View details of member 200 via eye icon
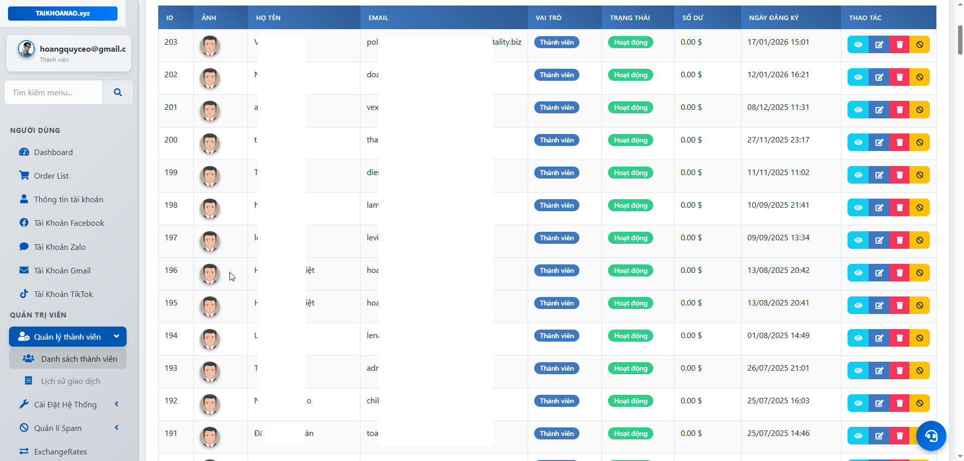 (x=858, y=142)
